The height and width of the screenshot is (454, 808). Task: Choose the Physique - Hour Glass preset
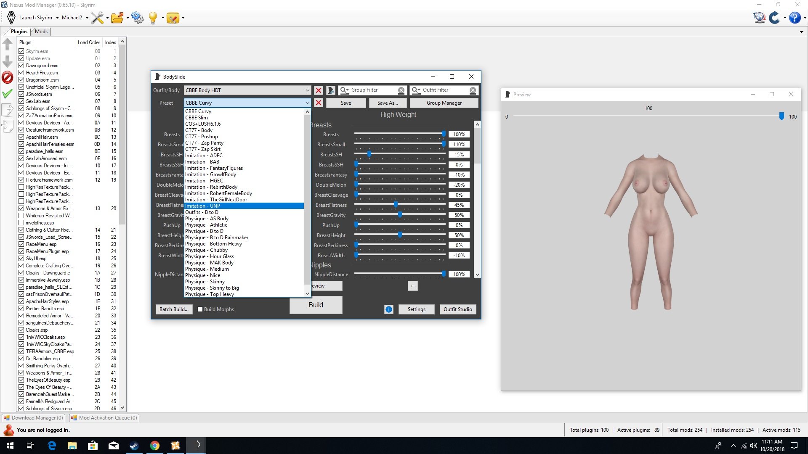pyautogui.click(x=244, y=256)
